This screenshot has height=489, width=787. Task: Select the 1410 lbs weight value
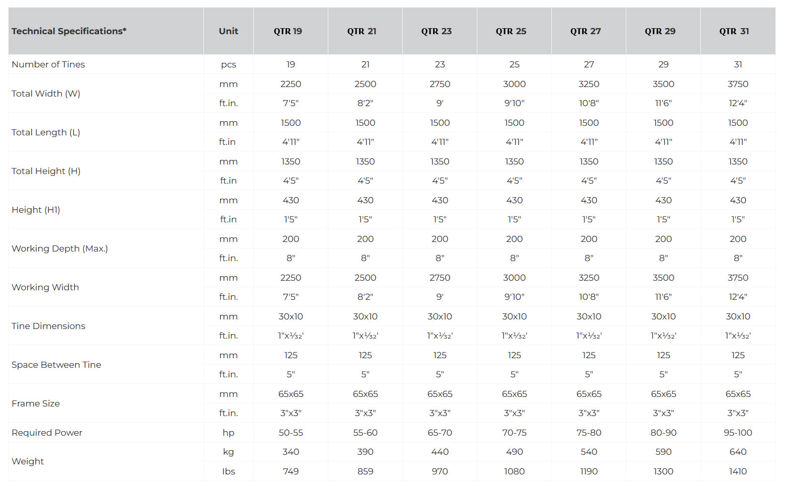738,471
